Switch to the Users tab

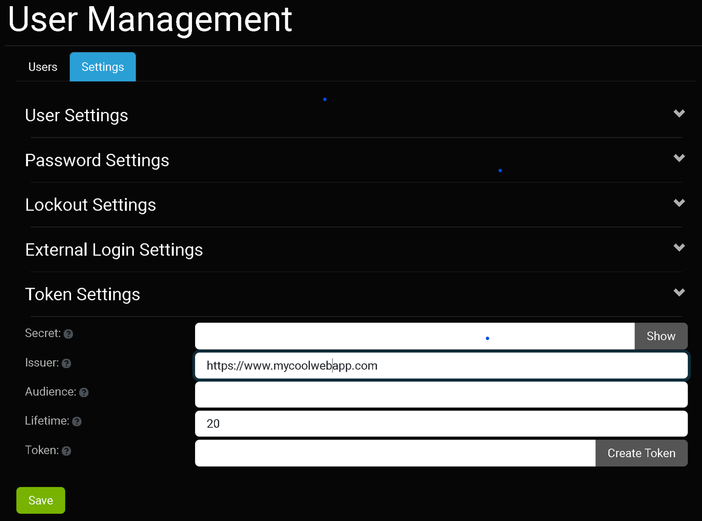(43, 67)
